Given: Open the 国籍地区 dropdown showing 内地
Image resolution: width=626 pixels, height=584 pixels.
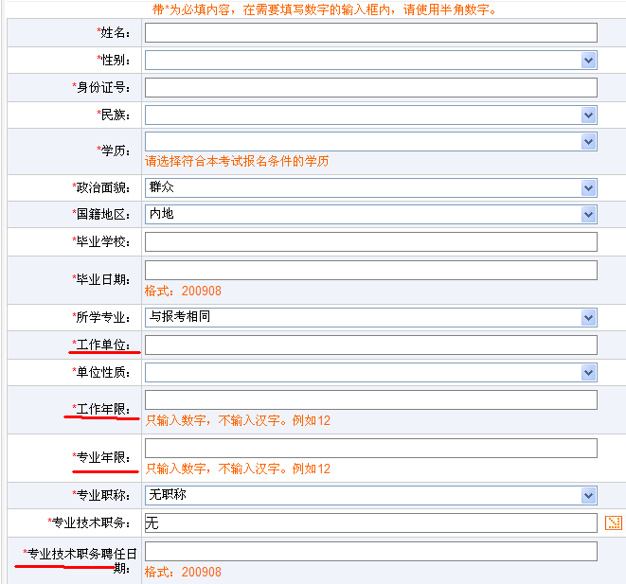Looking at the screenshot, I should tap(371, 215).
